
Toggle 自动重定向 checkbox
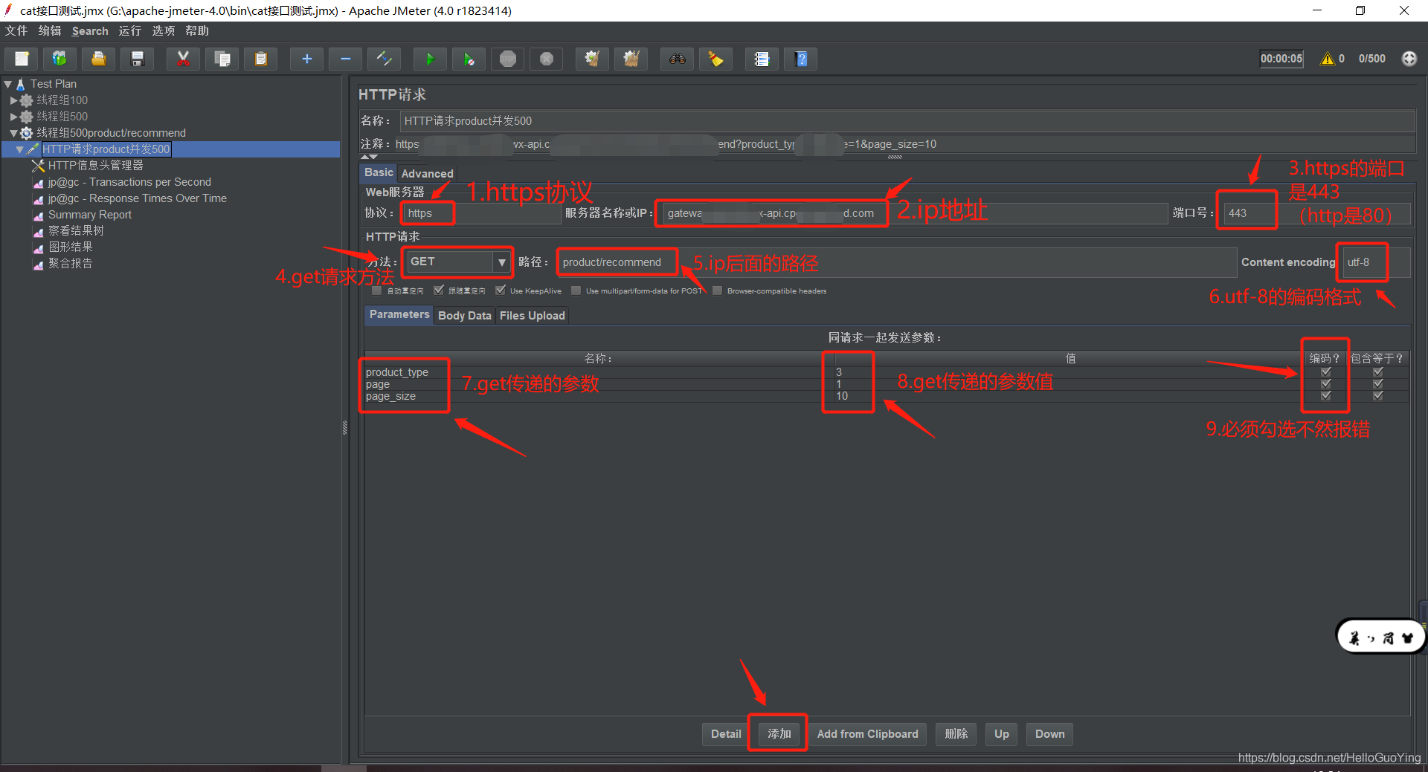coord(377,291)
